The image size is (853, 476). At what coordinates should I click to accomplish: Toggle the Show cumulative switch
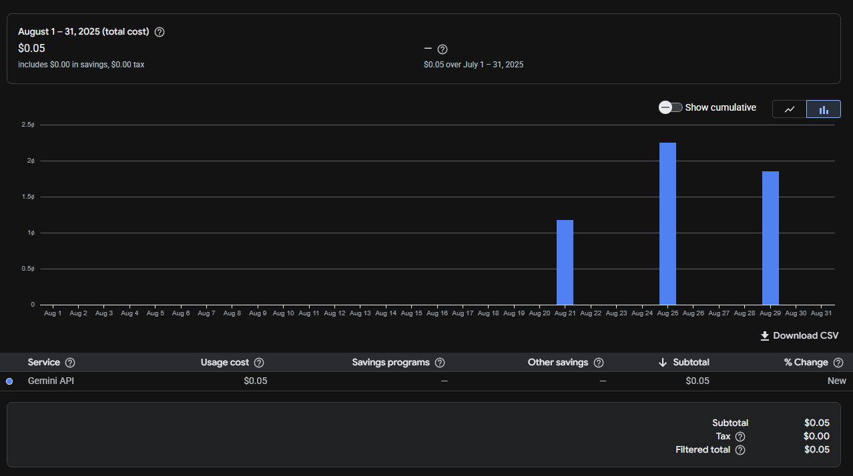point(671,107)
